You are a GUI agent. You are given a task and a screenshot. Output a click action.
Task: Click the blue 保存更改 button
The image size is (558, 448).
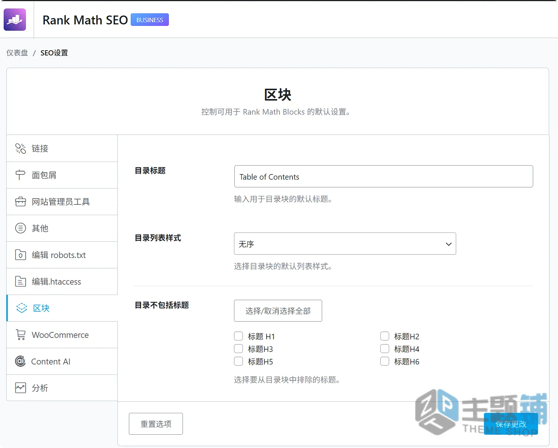pos(511,424)
